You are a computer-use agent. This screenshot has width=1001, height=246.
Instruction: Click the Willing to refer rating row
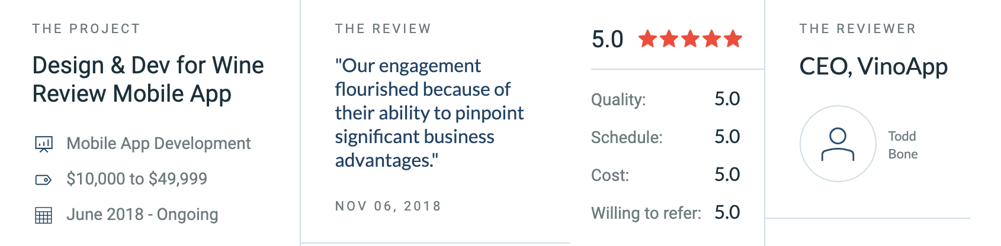[x=666, y=212]
